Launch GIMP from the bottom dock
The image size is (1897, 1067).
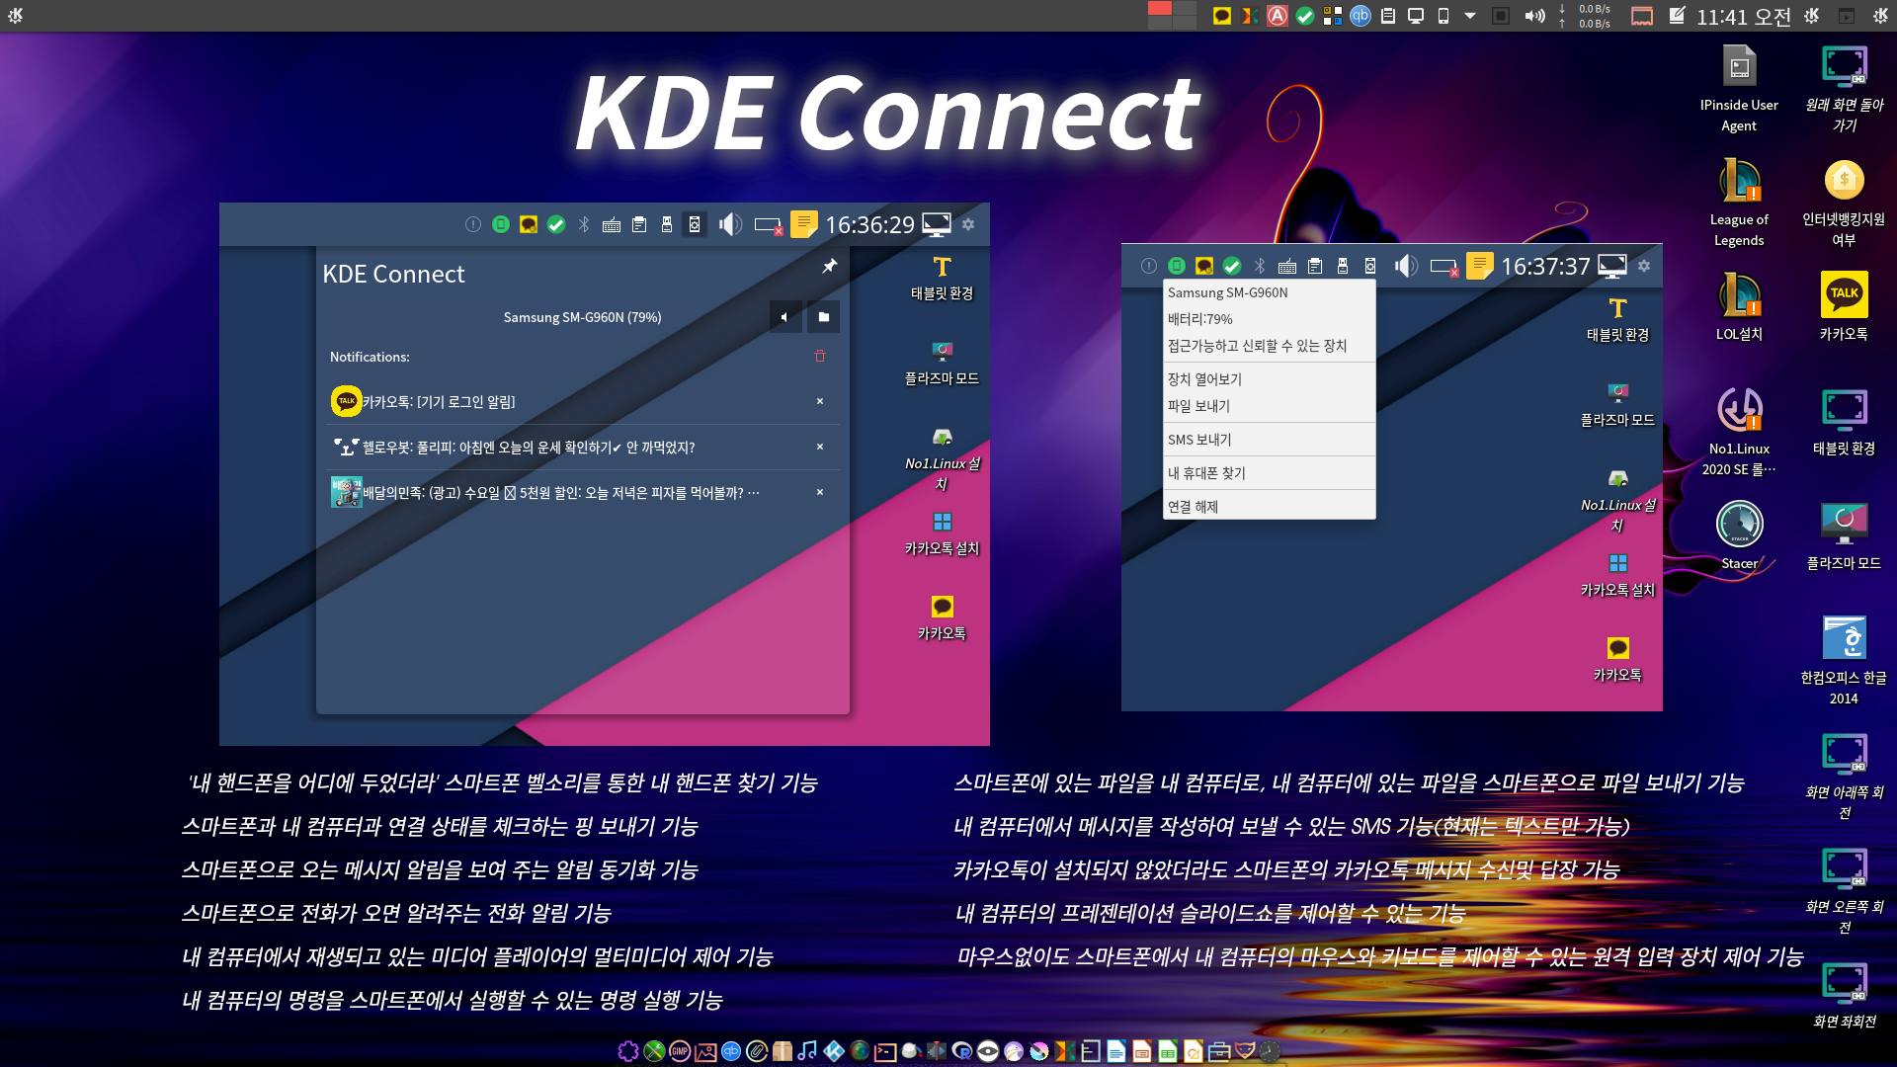(x=680, y=1051)
